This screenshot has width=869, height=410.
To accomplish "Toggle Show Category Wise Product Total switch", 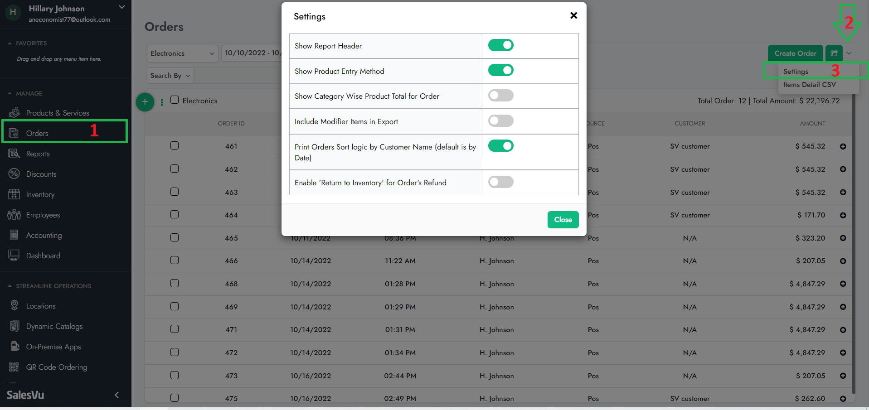I will pyautogui.click(x=500, y=96).
